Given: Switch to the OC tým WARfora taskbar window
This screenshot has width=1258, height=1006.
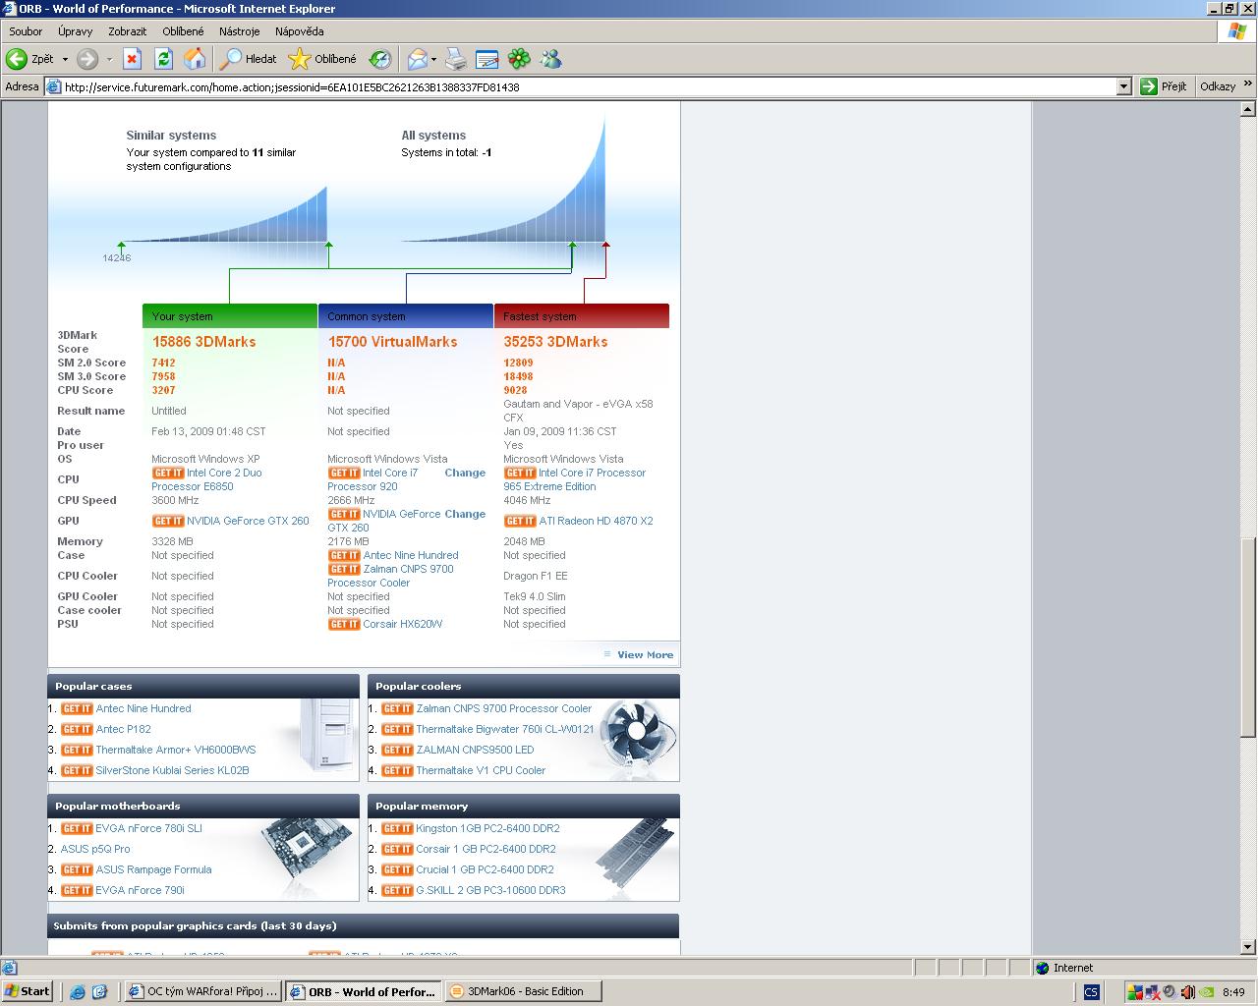Looking at the screenshot, I should point(203,991).
